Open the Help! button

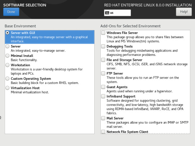(x=184, y=12)
